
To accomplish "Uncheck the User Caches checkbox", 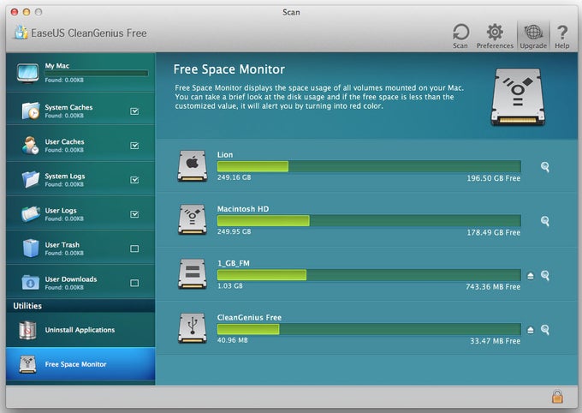I will pyautogui.click(x=134, y=146).
